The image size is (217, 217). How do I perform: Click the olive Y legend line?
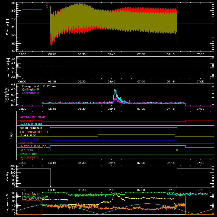[32, 9]
